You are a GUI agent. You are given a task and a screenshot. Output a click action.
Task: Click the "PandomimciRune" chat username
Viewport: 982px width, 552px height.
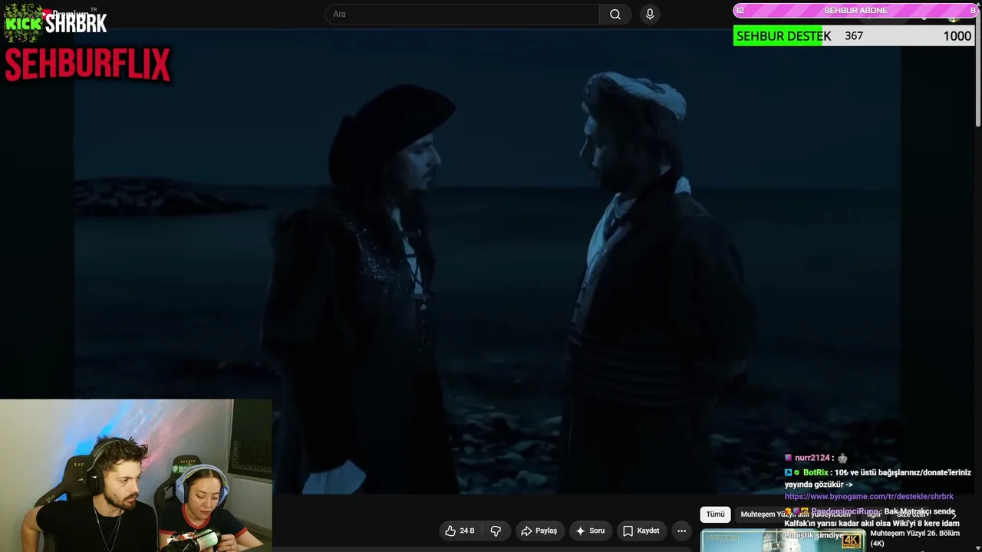click(x=845, y=511)
